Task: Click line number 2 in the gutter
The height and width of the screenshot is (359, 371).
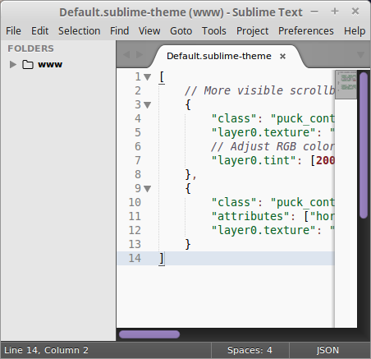Action: 138,91
